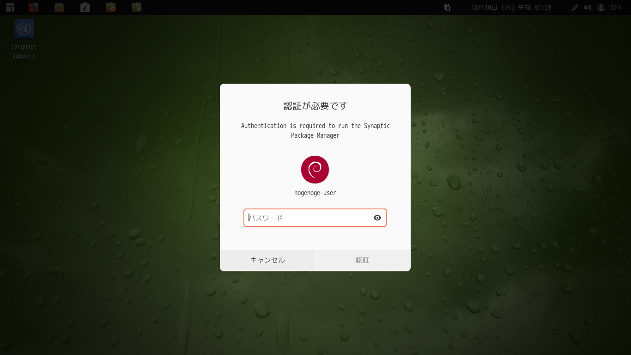Open the calendar from the 10月10日 clock
This screenshot has height=355, width=631.
coord(511,7)
